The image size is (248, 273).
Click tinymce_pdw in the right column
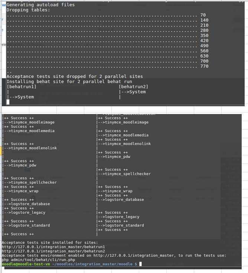(118, 157)
